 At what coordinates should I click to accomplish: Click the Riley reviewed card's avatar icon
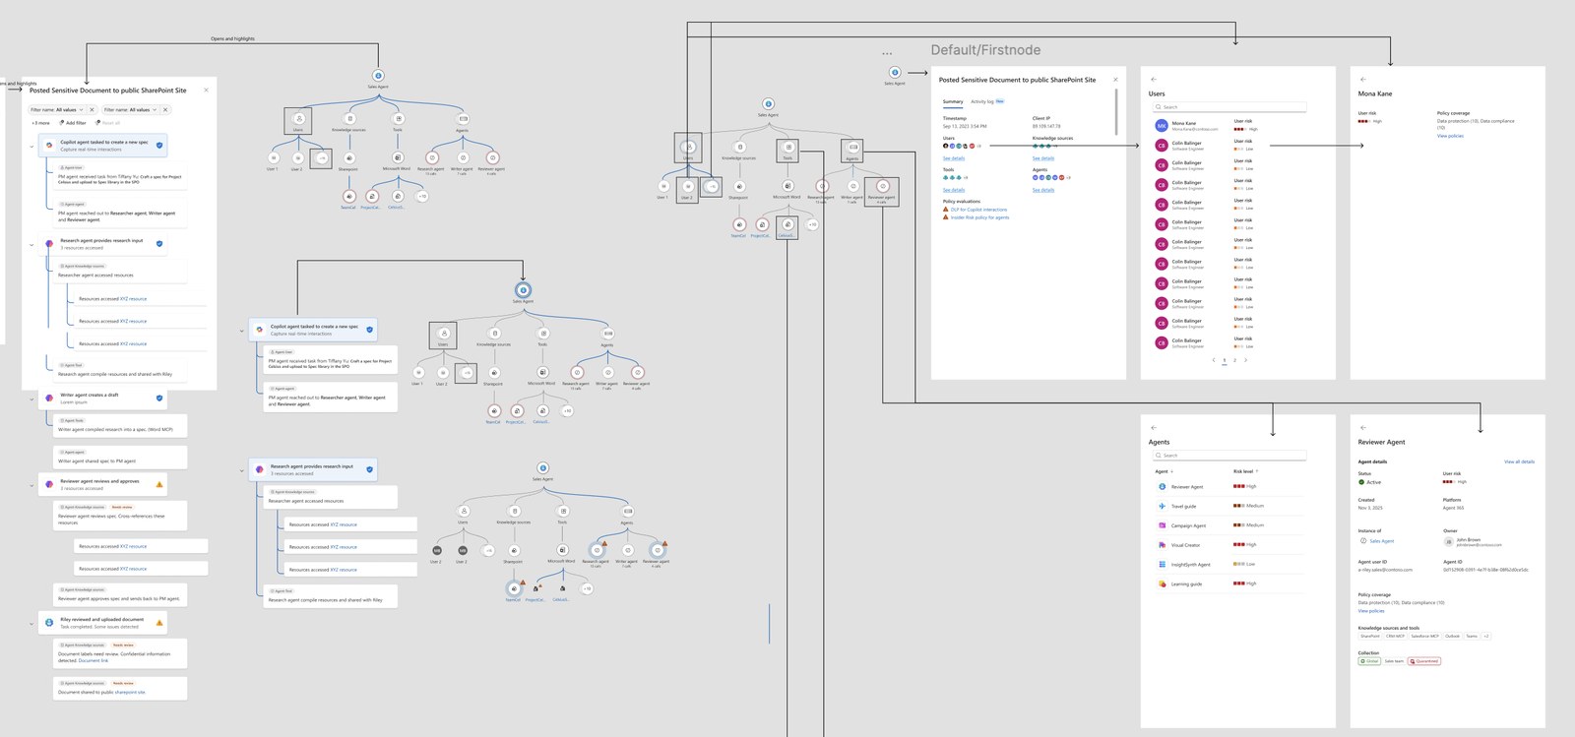(x=49, y=622)
